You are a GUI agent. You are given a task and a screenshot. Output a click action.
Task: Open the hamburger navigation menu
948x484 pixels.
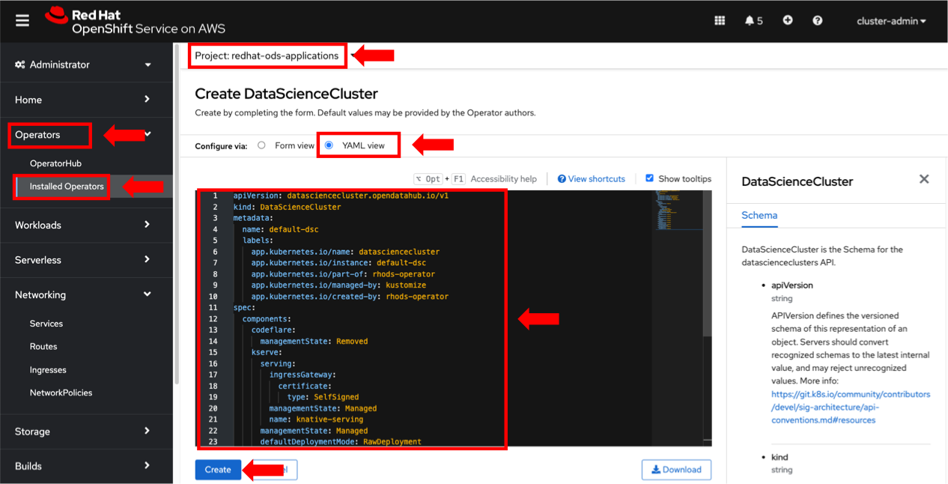[x=22, y=20]
